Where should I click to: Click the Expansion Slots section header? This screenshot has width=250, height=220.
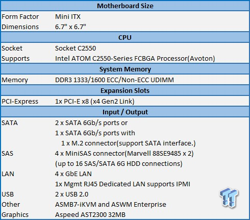125,91
